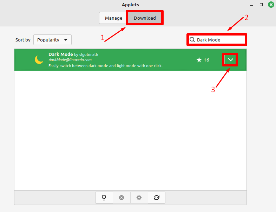Minimize the Applets window
276x212 pixels.
click(x=252, y=5)
